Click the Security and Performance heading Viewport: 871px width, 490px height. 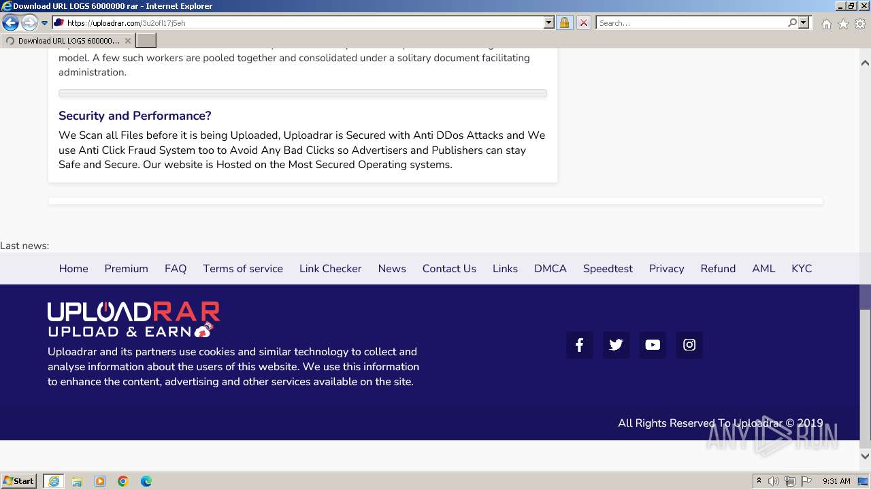pos(135,116)
